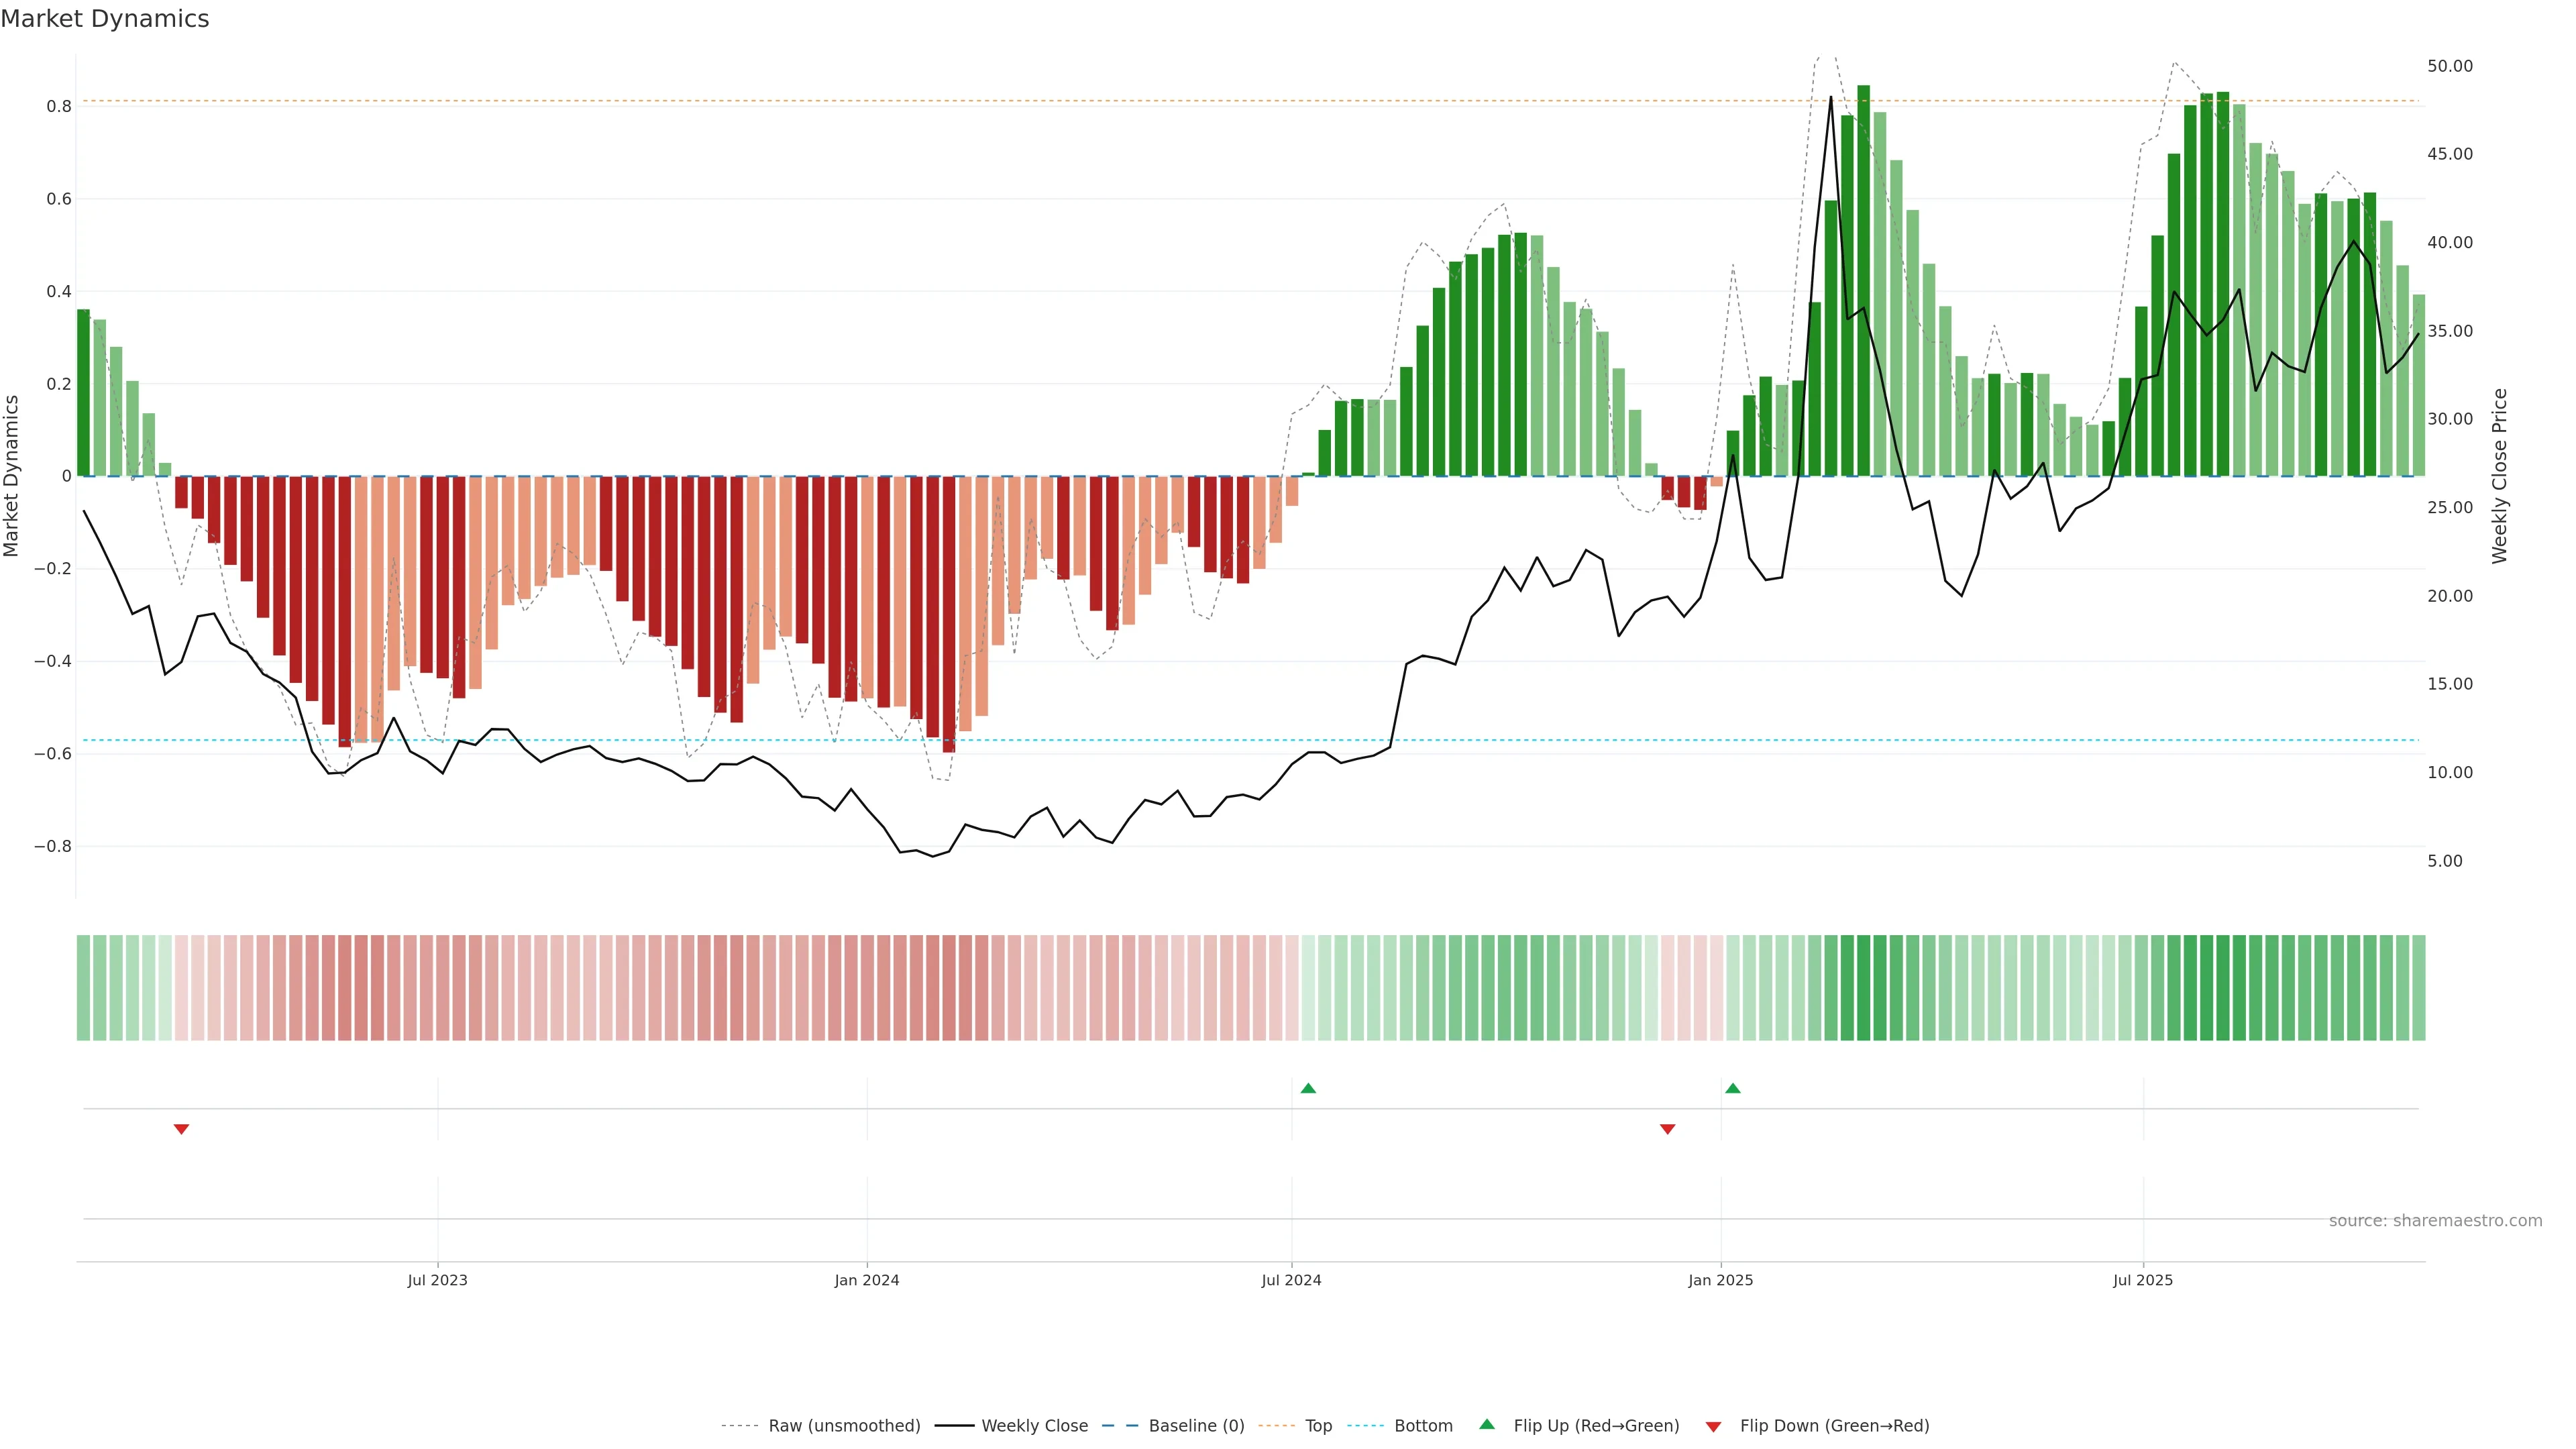Image resolution: width=2576 pixels, height=1449 pixels.
Task: Toggle the Weekly Close legend entry
Action: pyautogui.click(x=1034, y=1426)
